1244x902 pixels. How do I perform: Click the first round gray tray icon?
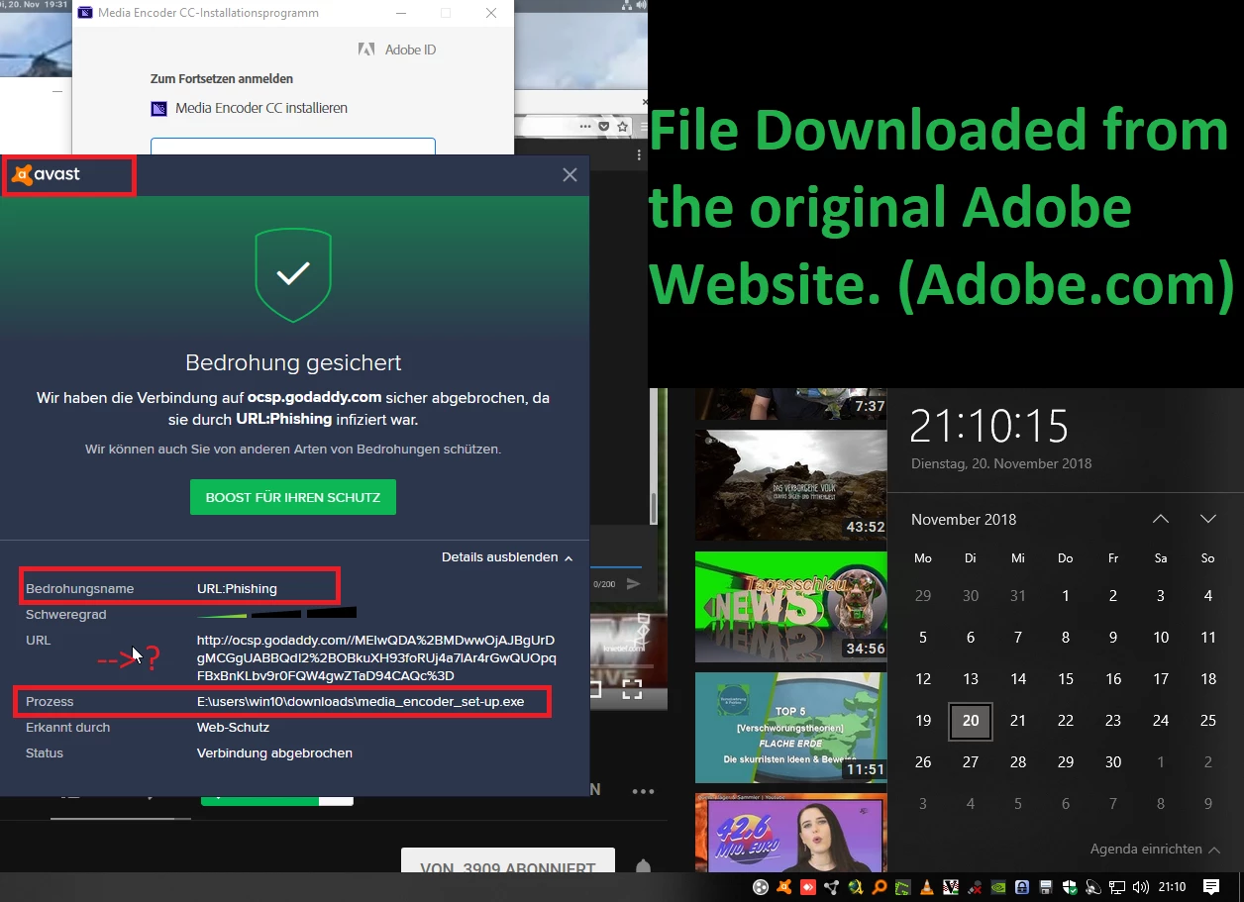pyautogui.click(x=760, y=887)
